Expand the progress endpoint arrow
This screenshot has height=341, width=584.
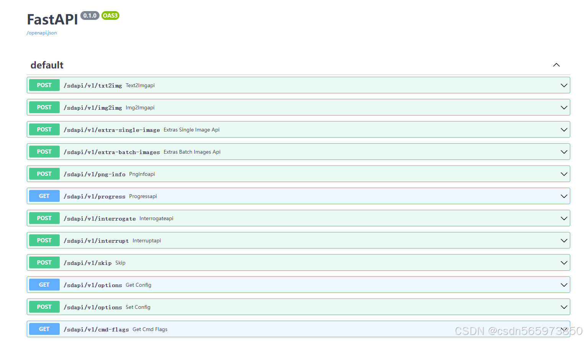tap(564, 196)
